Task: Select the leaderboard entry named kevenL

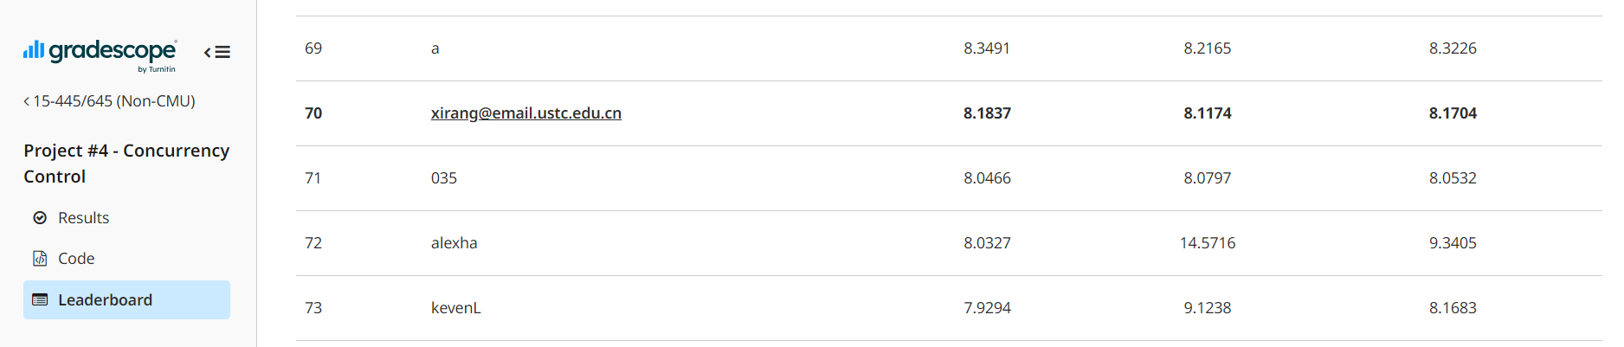Action: [455, 308]
